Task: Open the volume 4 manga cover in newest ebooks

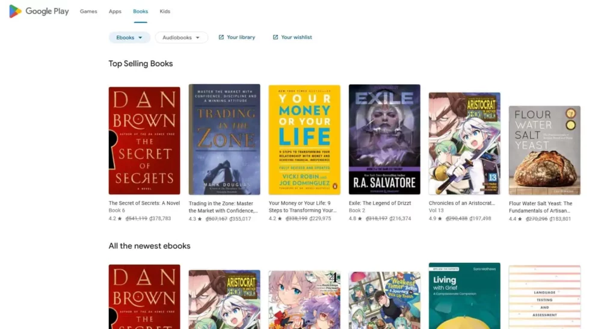Action: [304, 300]
